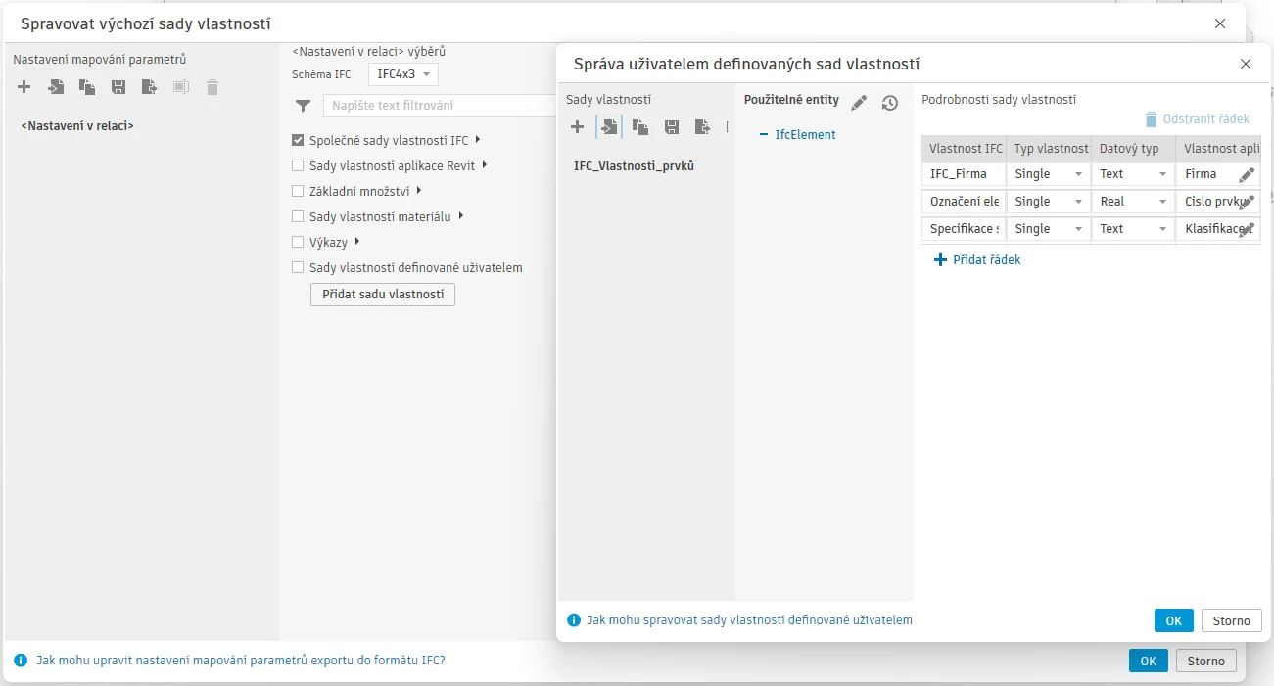Screen dimensions: 1274x686
Task: Uncheck Společné sady vlastností IFC
Action: [299, 140]
